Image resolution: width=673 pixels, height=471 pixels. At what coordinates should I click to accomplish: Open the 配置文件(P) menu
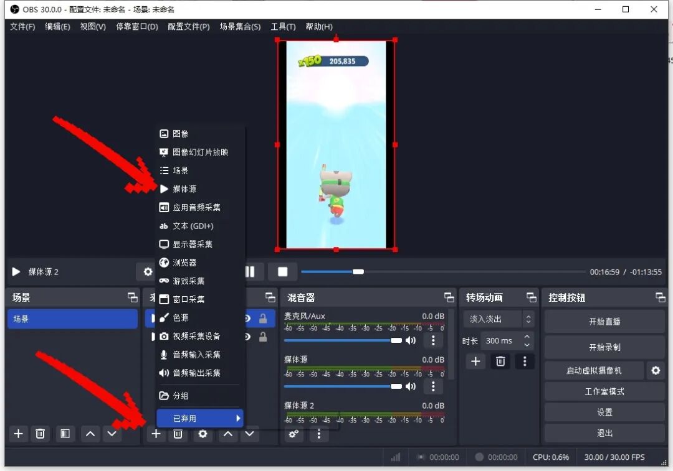[x=188, y=27]
